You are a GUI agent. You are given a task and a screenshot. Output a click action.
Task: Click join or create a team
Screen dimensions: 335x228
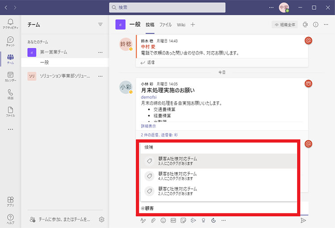coord(60,219)
